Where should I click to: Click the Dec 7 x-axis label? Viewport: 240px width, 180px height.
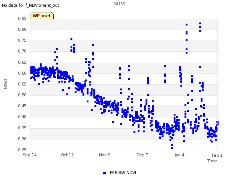[142, 155]
